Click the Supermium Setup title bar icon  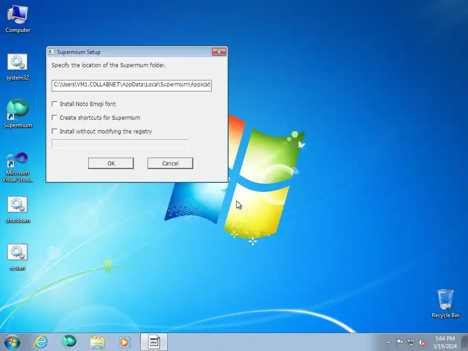pos(51,52)
